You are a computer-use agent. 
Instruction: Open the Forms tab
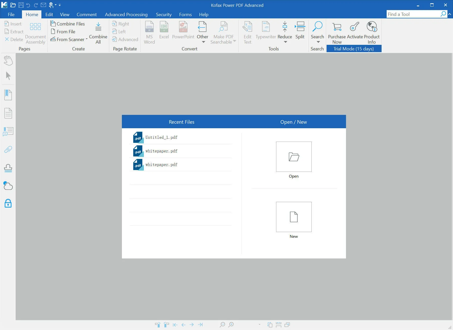pyautogui.click(x=185, y=14)
